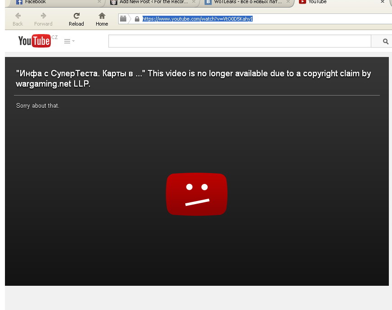Close the YouTube tab
Screen dimensions: 392x310
(383, 2)
